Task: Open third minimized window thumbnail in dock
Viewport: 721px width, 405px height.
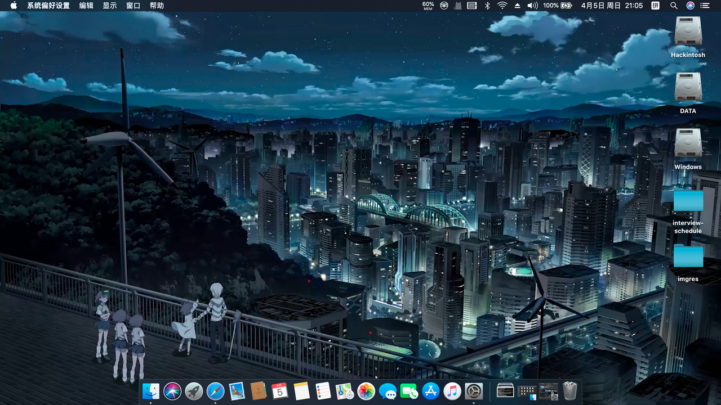Action: point(548,391)
